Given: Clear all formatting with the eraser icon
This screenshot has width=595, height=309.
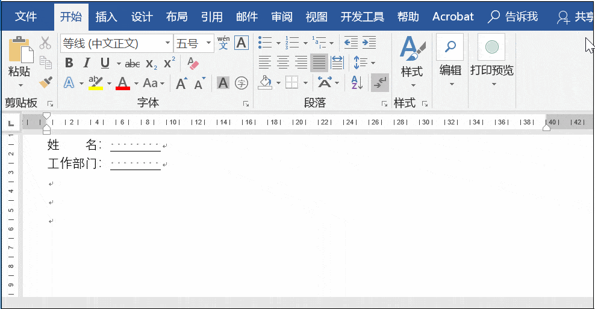Looking at the screenshot, I should click(x=193, y=63).
